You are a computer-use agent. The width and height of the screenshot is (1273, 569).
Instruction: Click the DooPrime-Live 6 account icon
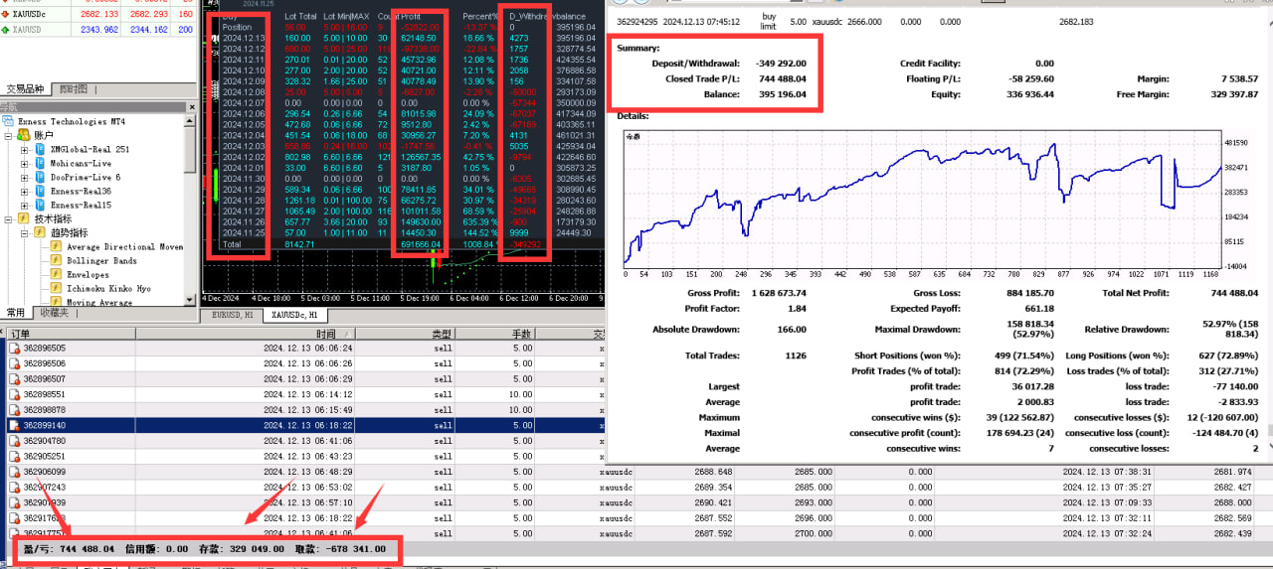point(41,177)
